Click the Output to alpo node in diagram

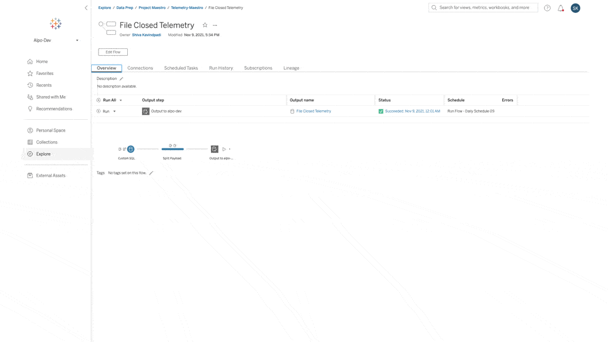click(x=214, y=149)
